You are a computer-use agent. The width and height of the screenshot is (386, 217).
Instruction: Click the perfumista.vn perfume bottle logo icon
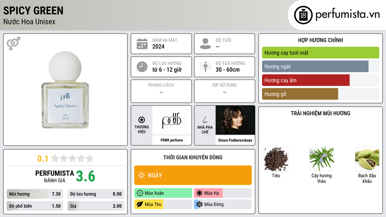pos(303,15)
